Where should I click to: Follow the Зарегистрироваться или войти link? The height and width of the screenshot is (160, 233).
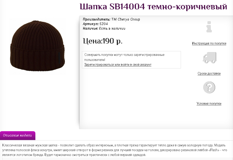tap(118, 65)
